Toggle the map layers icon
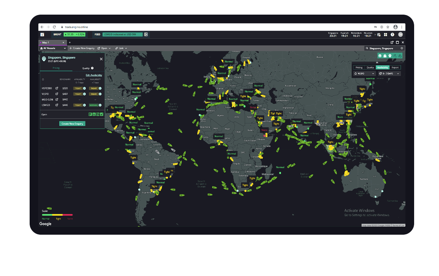This screenshot has width=439, height=276. tap(380, 56)
